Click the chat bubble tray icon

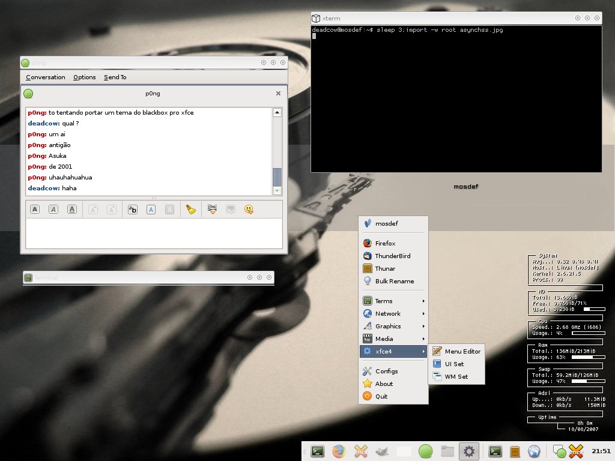pyautogui.click(x=559, y=451)
